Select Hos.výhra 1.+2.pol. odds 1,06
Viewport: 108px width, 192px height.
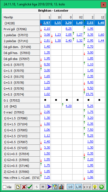90,177
